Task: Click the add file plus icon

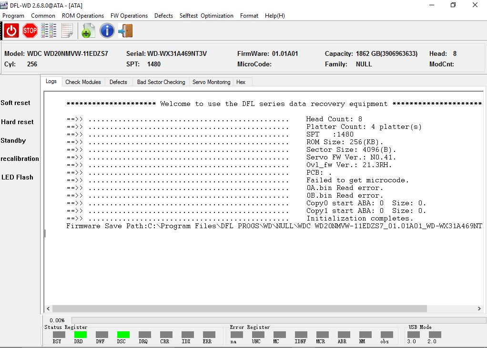Action: (88, 31)
